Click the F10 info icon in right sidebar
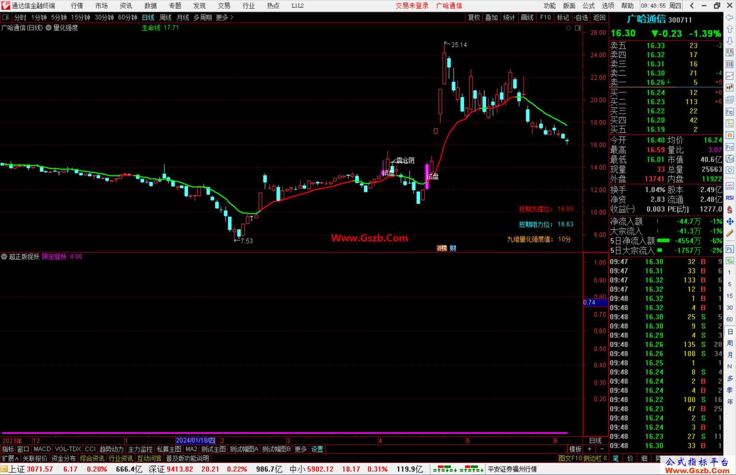The image size is (736, 475). pyautogui.click(x=730, y=112)
